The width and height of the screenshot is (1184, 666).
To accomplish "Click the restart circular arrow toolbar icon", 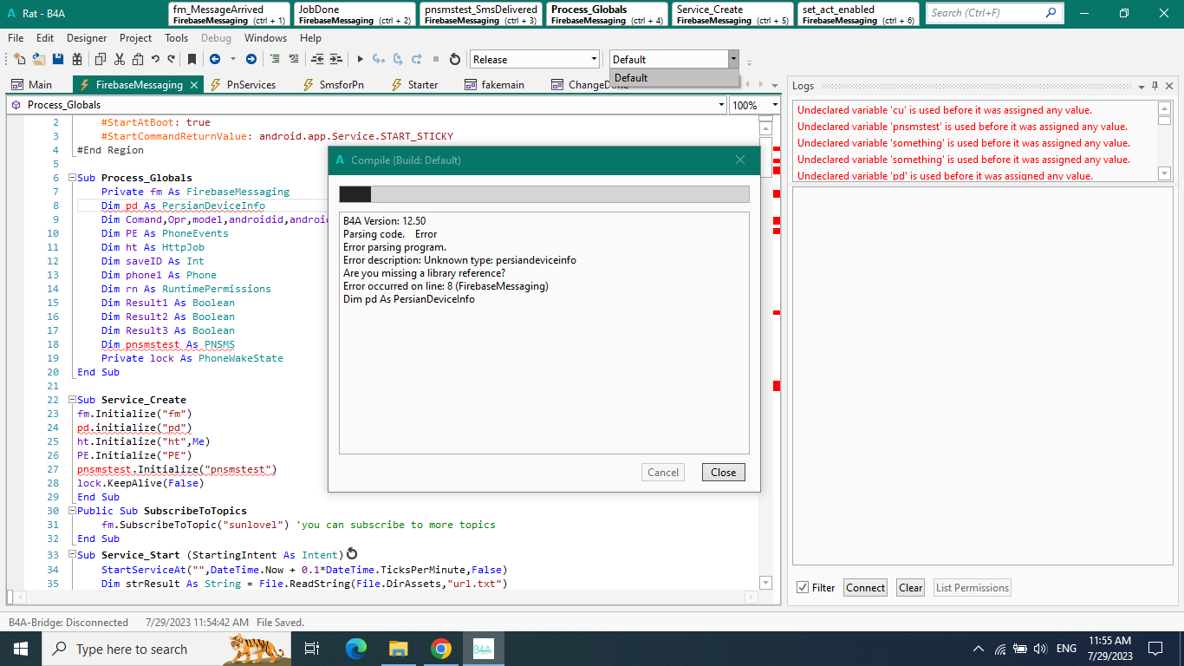I will pyautogui.click(x=454, y=59).
